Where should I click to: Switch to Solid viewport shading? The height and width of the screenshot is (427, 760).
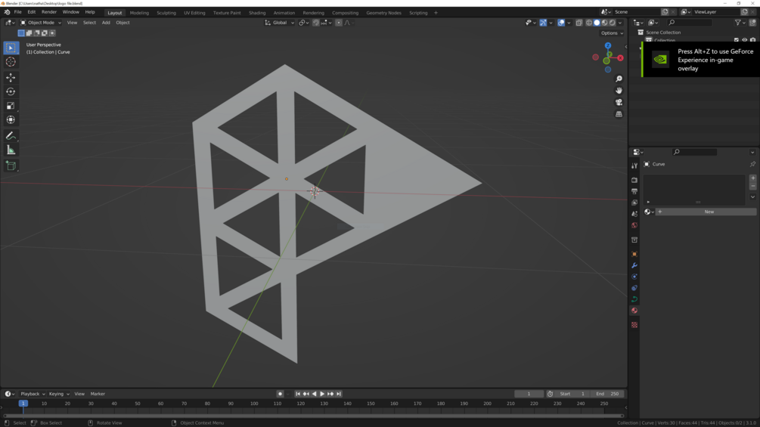(597, 23)
